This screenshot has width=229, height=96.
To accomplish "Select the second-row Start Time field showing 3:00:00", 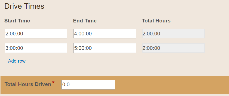I will click(x=36, y=48).
